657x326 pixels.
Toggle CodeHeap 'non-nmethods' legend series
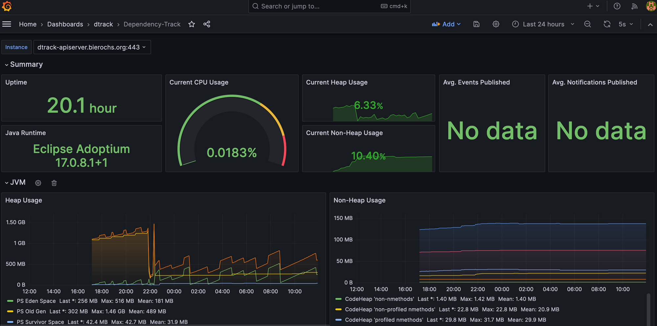pyautogui.click(x=379, y=299)
